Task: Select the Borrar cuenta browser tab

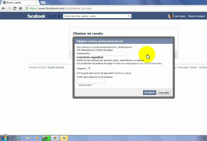Action: click(19, 3)
